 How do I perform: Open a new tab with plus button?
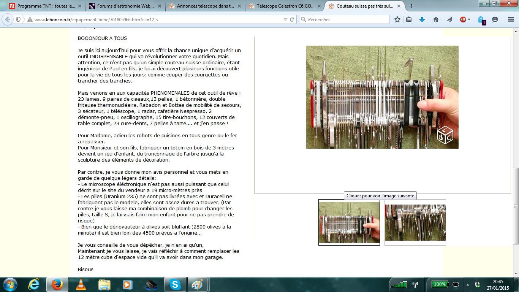(411, 6)
